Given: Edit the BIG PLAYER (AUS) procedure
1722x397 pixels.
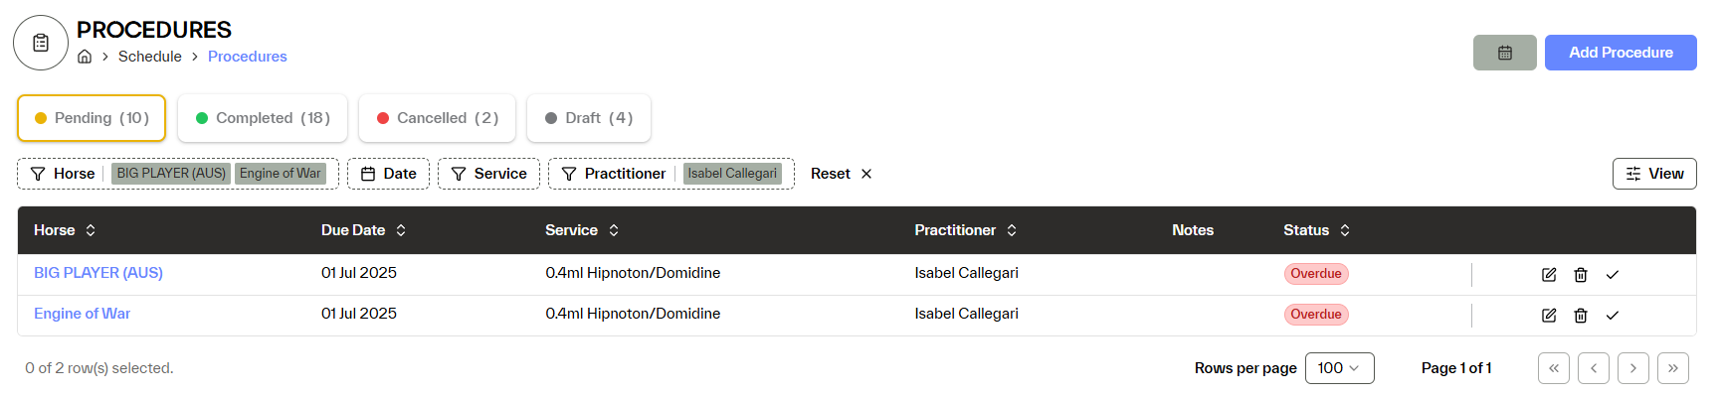Looking at the screenshot, I should pyautogui.click(x=1549, y=275).
